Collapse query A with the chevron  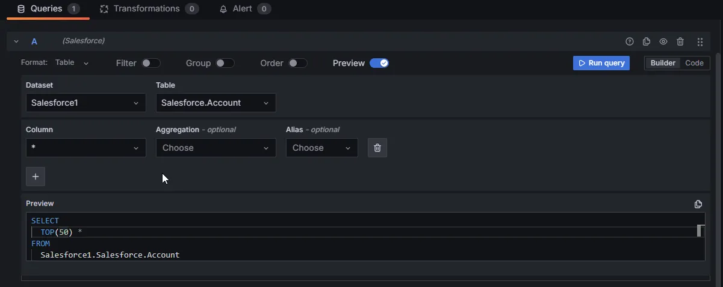click(x=16, y=41)
